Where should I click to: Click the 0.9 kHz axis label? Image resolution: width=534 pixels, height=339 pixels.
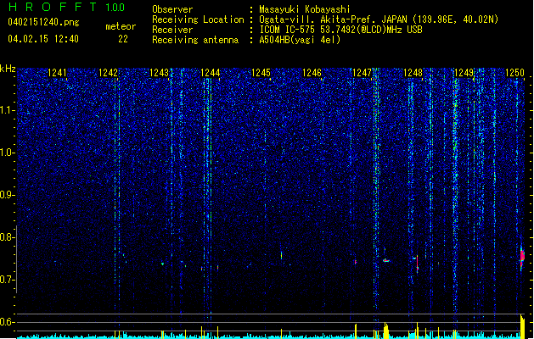click(x=8, y=195)
